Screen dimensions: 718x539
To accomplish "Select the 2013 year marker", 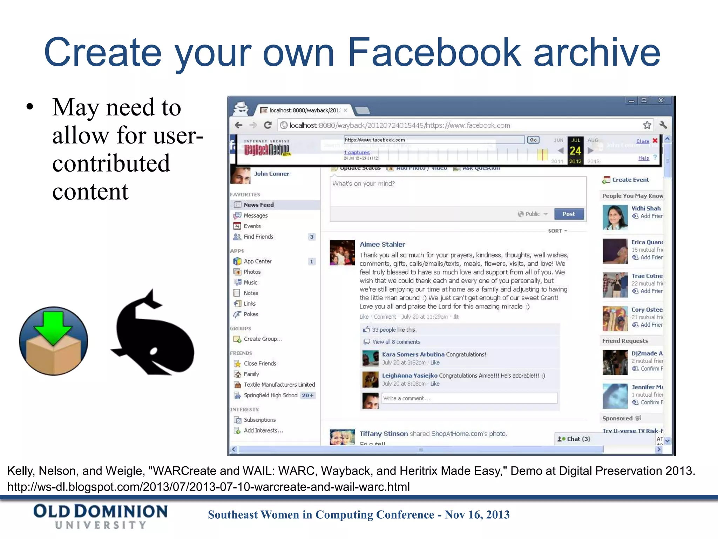I will click(x=593, y=161).
